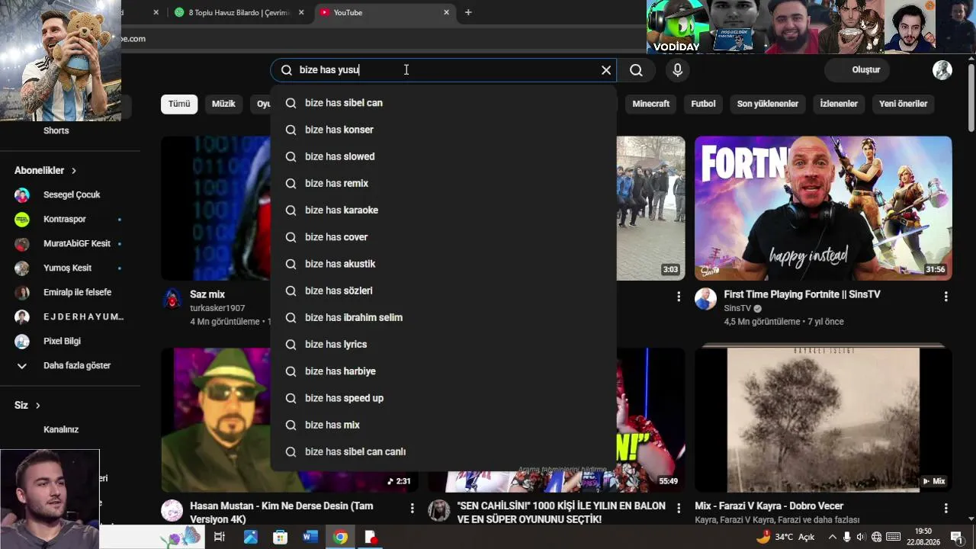Expand the Siz section arrow
This screenshot has width=976, height=549.
(x=37, y=406)
